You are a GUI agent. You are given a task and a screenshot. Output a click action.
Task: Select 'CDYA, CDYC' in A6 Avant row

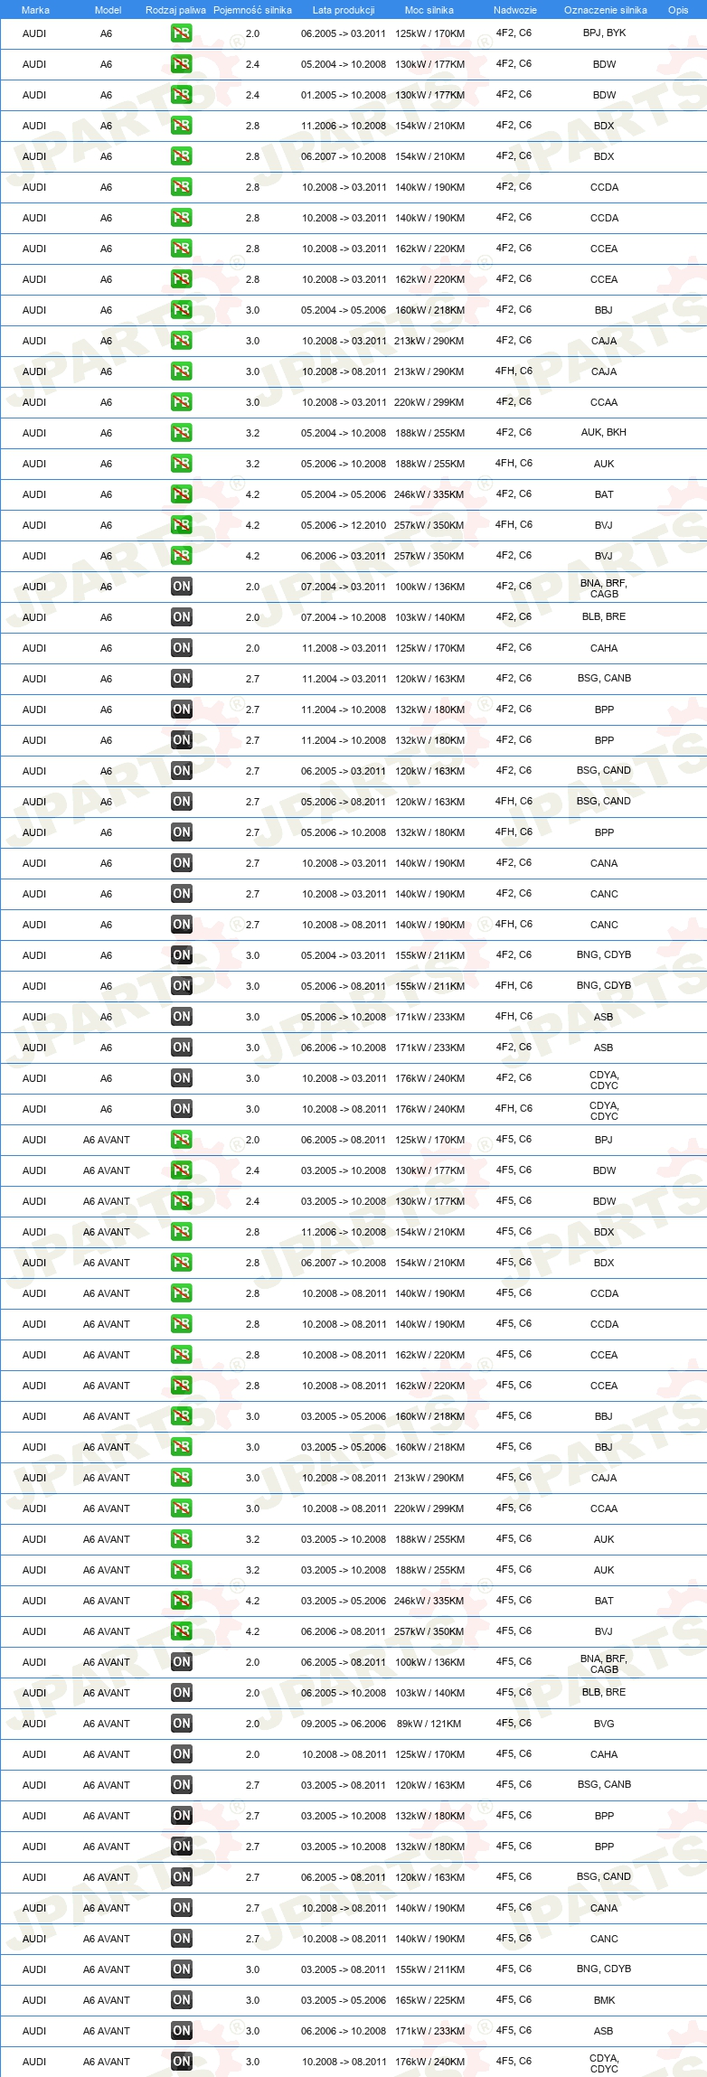click(604, 2063)
